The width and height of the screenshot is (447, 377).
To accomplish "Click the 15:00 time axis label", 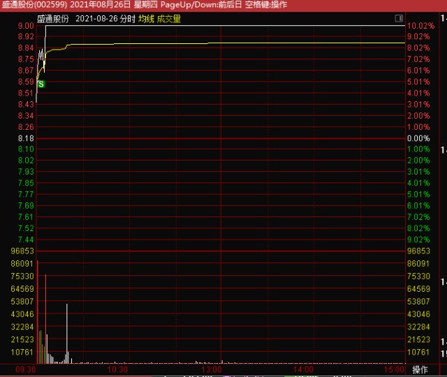I will click(x=394, y=370).
